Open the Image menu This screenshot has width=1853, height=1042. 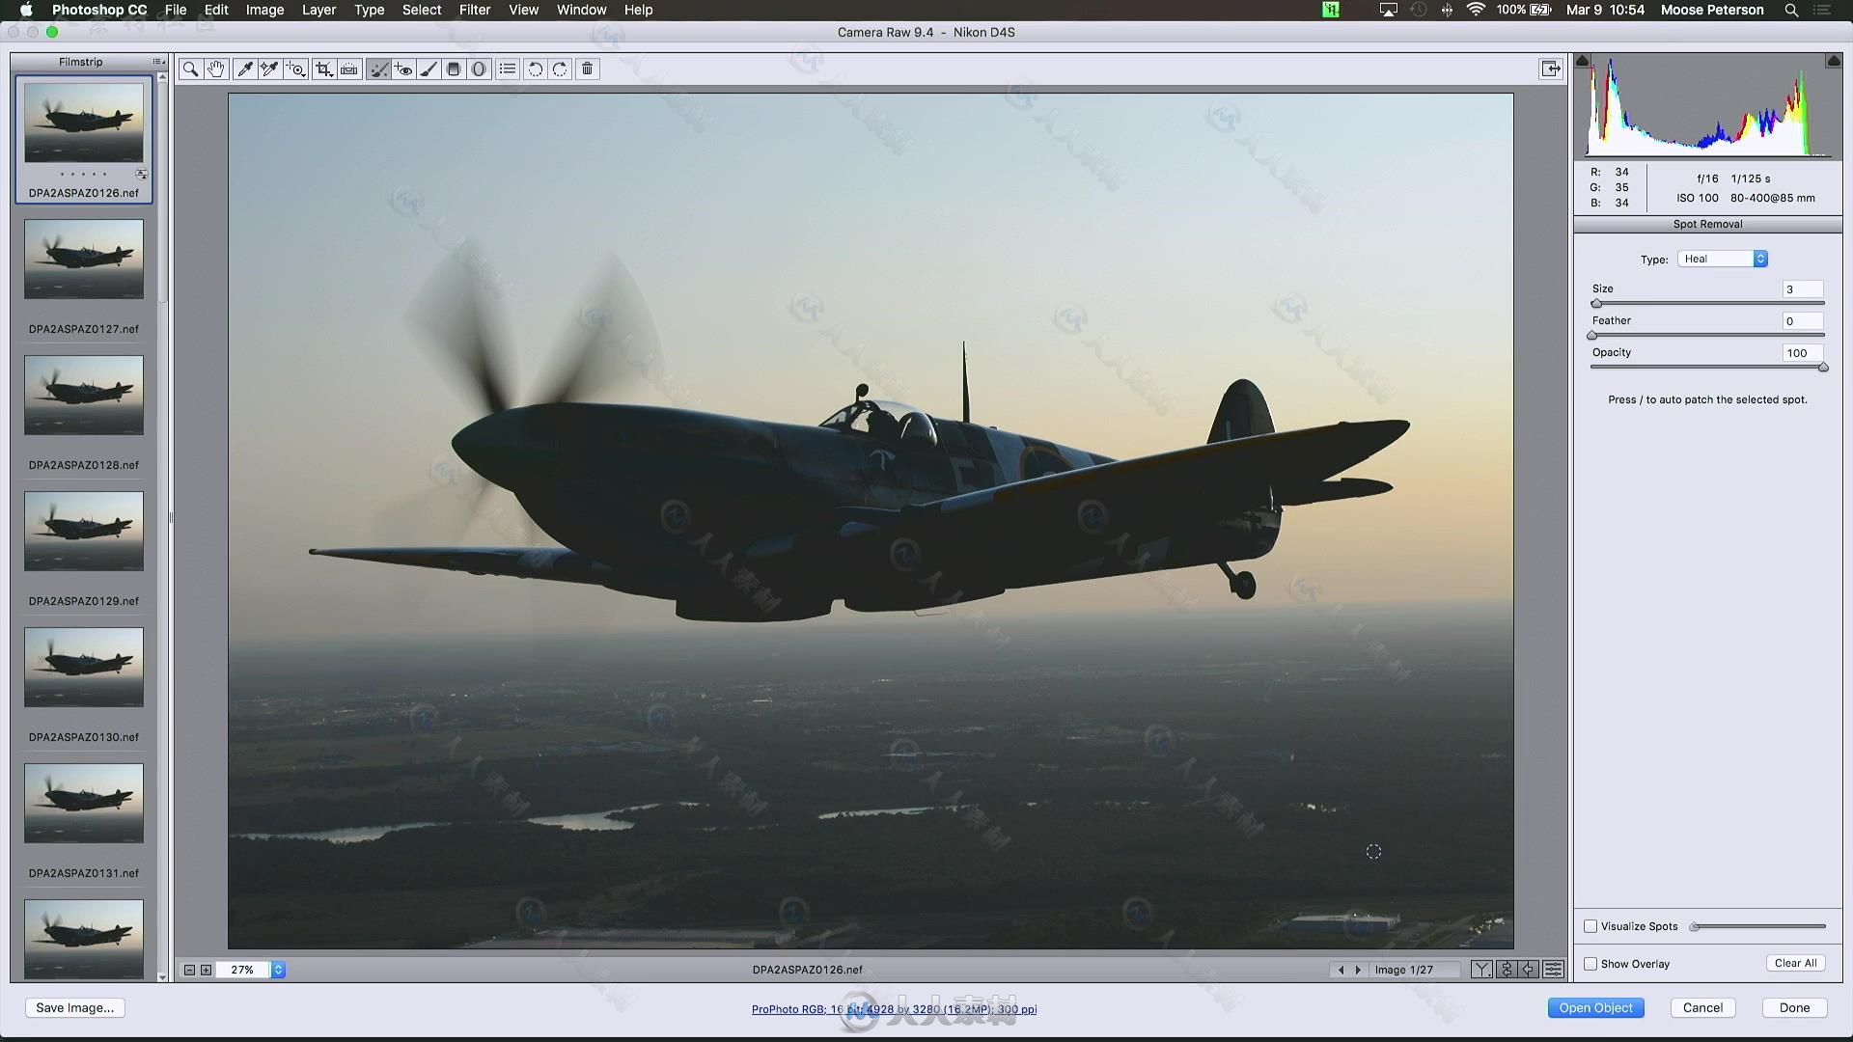[264, 10]
